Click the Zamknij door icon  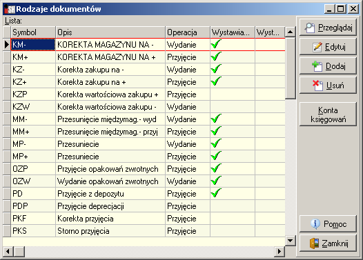coord(314,243)
